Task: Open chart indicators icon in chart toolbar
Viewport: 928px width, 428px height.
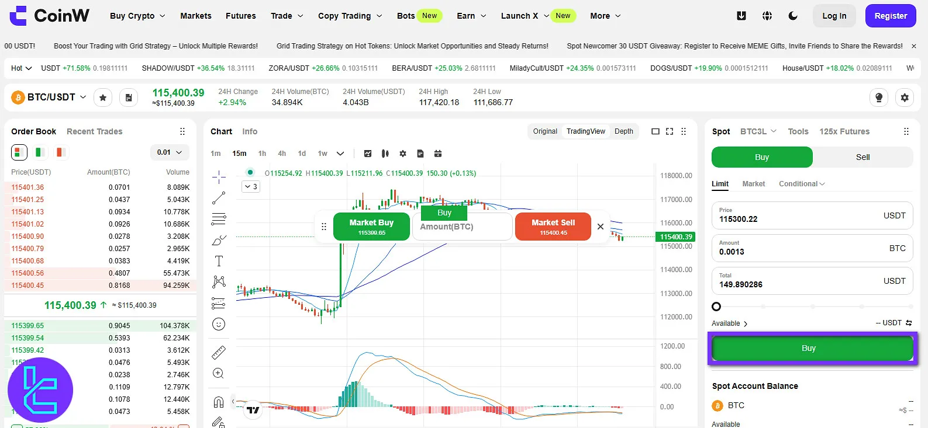Action: click(368, 154)
